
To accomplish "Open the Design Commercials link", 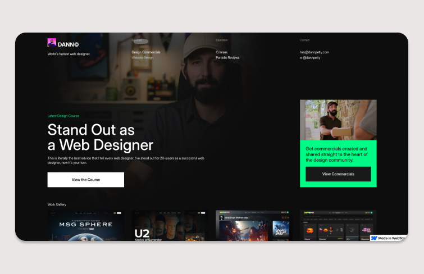I will click(146, 52).
